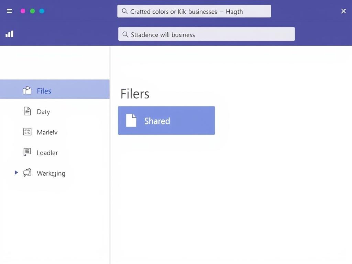352x264 pixels.
Task: Click the Loadler note icon
Action: [x=27, y=152]
